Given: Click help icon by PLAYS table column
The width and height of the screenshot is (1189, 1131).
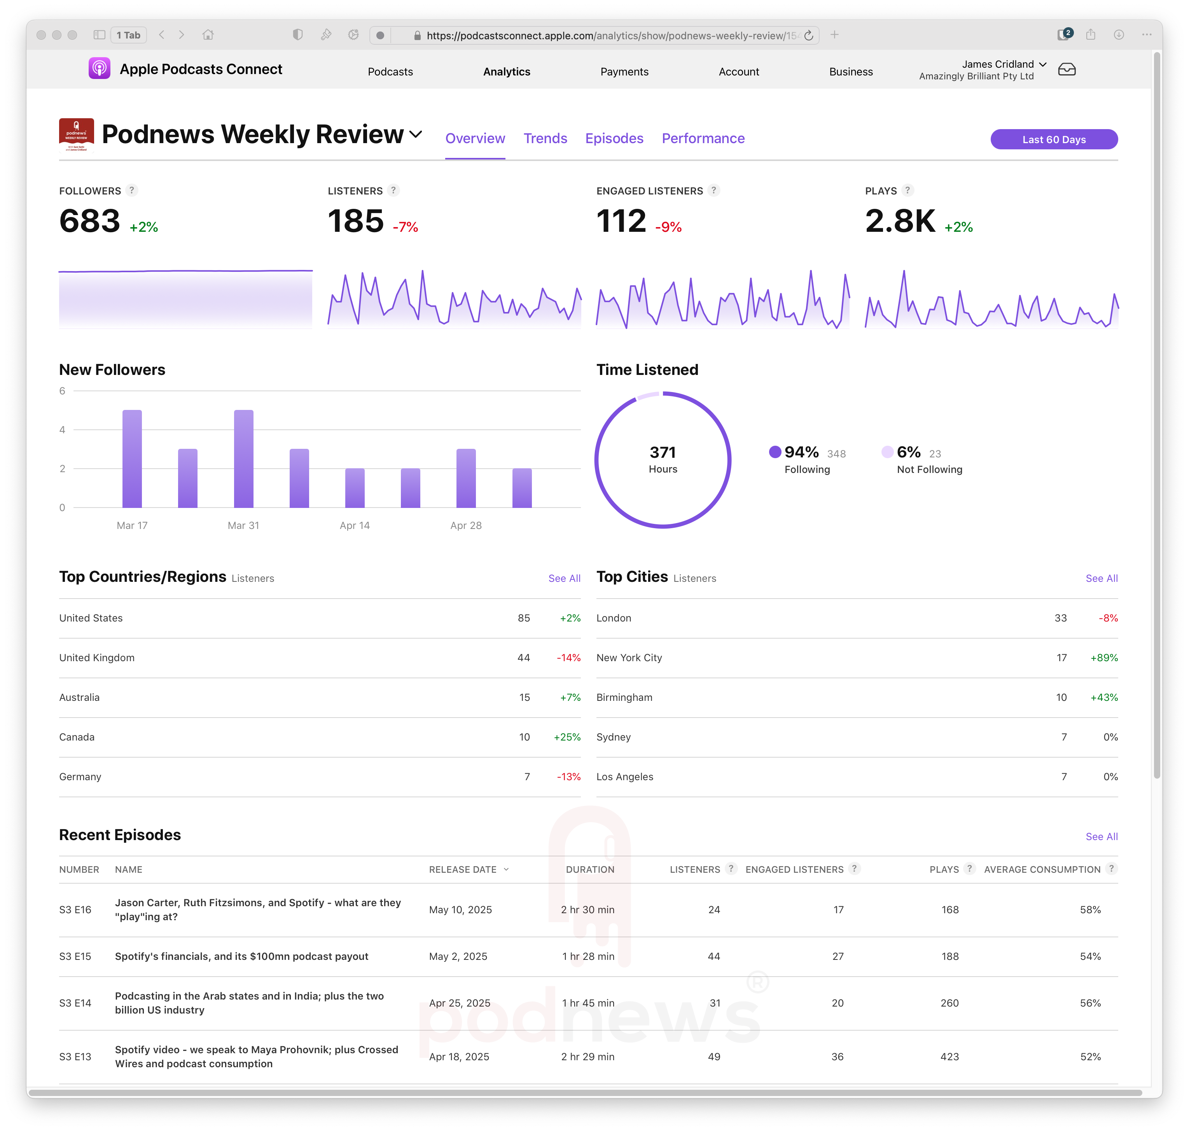Looking at the screenshot, I should click(969, 869).
